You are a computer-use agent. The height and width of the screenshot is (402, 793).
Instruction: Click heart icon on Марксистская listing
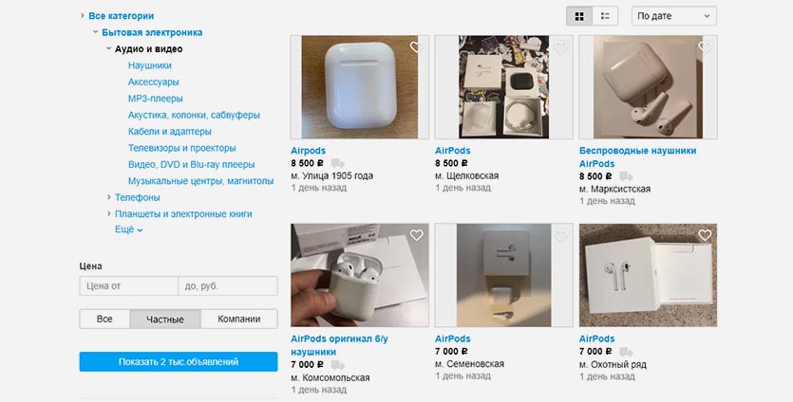pos(705,47)
